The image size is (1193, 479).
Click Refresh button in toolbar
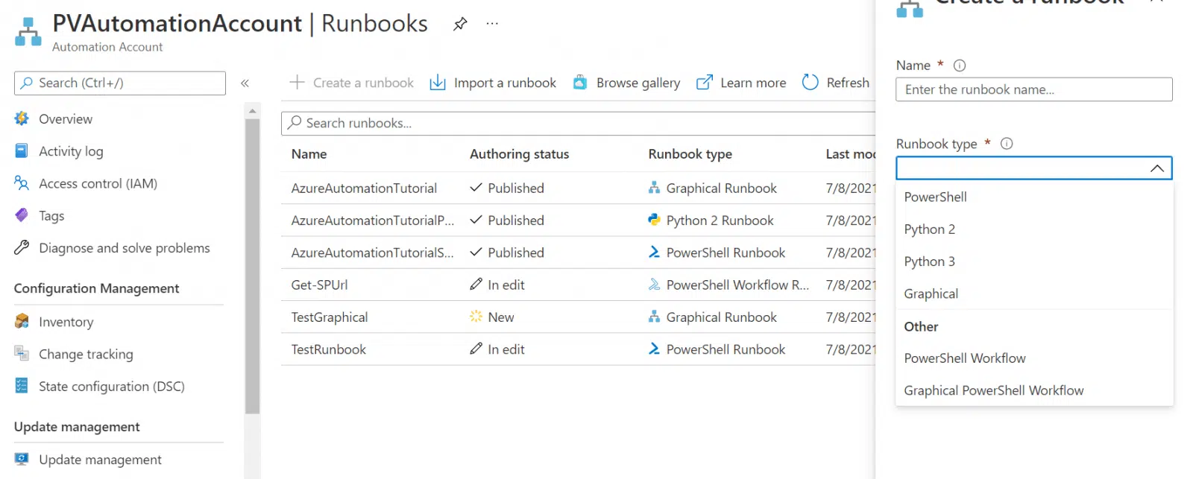[836, 82]
